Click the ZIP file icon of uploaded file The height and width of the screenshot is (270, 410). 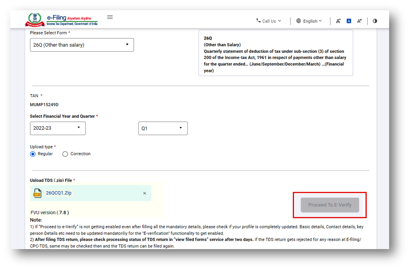point(37,193)
